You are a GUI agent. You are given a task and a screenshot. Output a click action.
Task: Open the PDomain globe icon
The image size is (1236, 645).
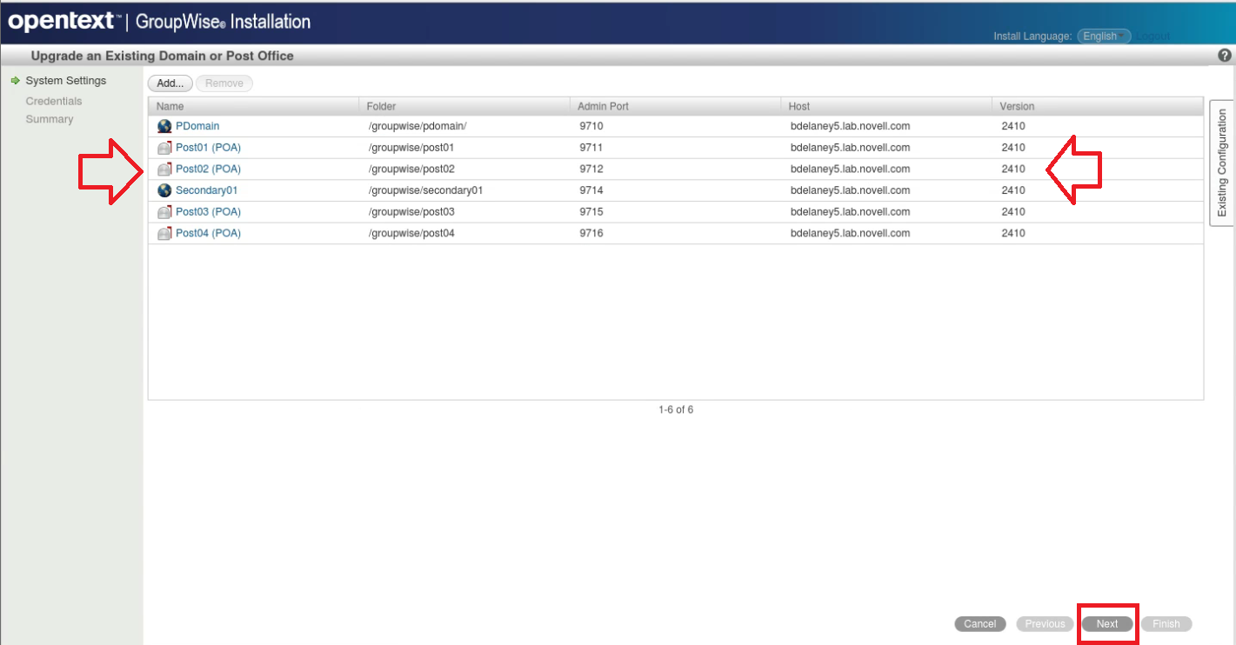pyautogui.click(x=164, y=125)
